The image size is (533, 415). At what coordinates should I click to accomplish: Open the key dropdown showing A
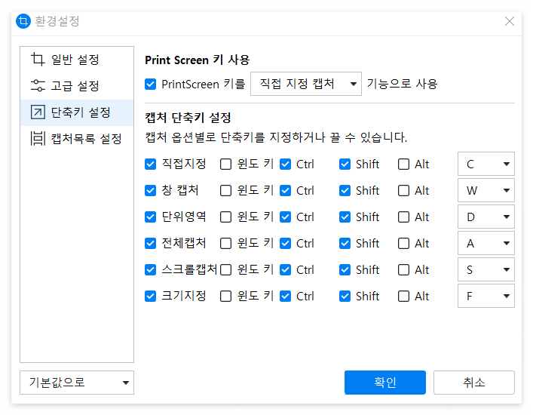(x=486, y=243)
